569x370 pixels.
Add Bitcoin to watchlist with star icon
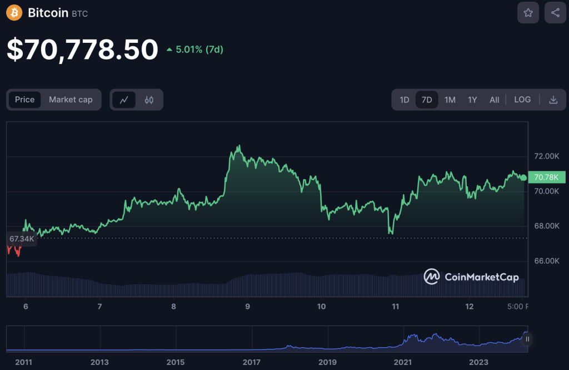click(x=528, y=13)
